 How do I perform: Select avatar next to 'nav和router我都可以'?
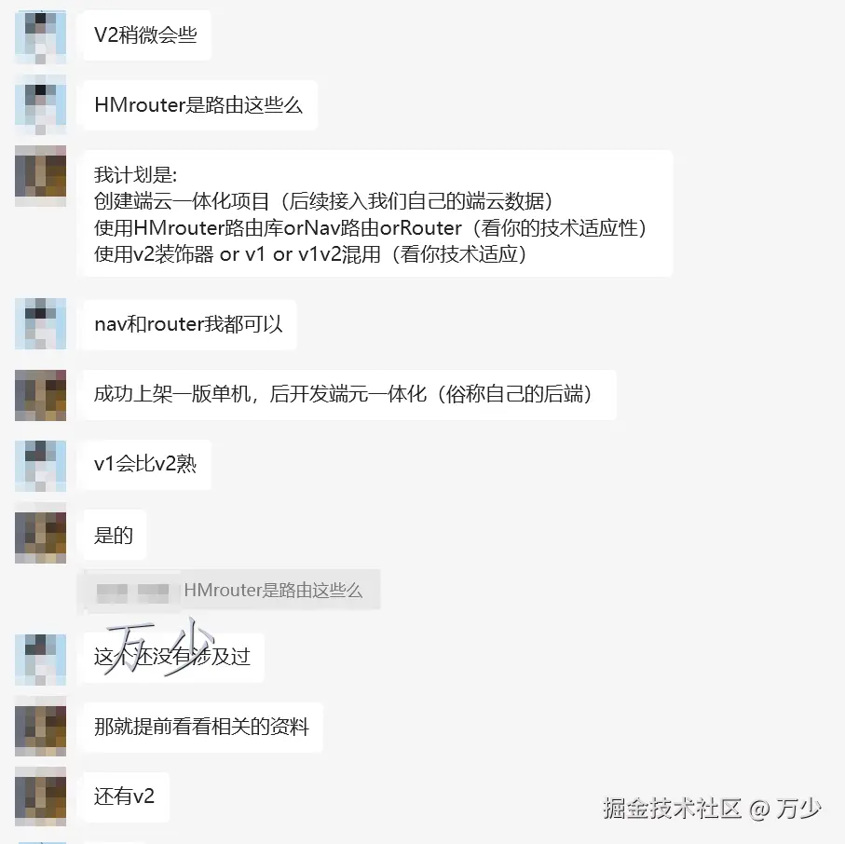tap(40, 324)
